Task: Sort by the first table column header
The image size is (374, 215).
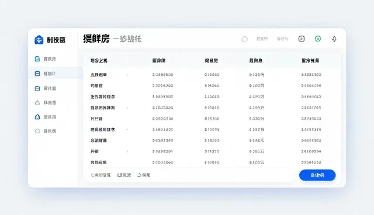Action: coord(99,61)
